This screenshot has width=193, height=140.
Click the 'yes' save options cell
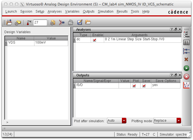pos(166,85)
